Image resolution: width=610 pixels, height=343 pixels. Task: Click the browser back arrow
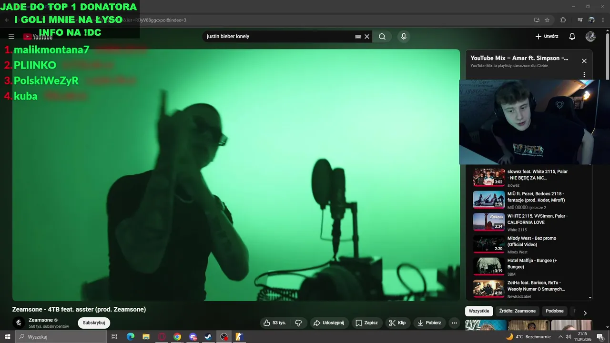(7, 20)
